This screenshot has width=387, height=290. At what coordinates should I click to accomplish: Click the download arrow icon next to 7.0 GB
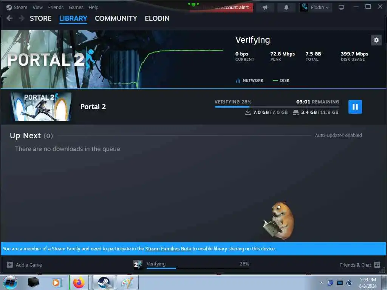pos(248,113)
